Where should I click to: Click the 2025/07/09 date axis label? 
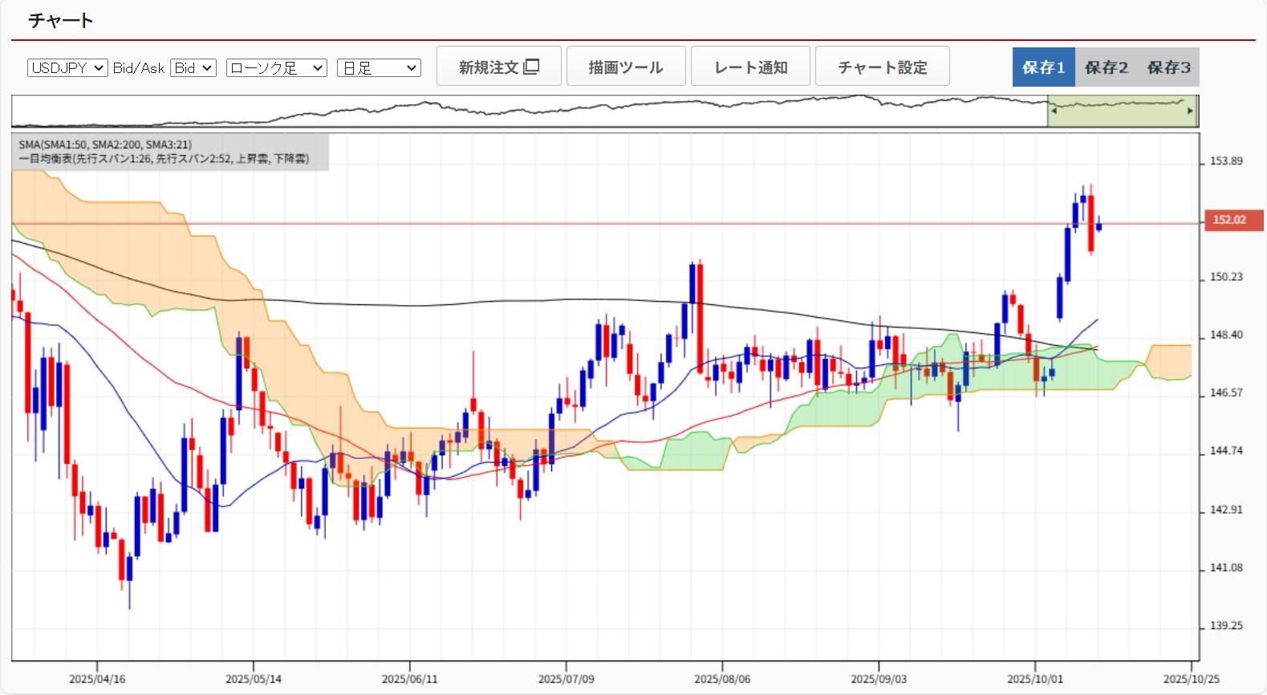(566, 679)
